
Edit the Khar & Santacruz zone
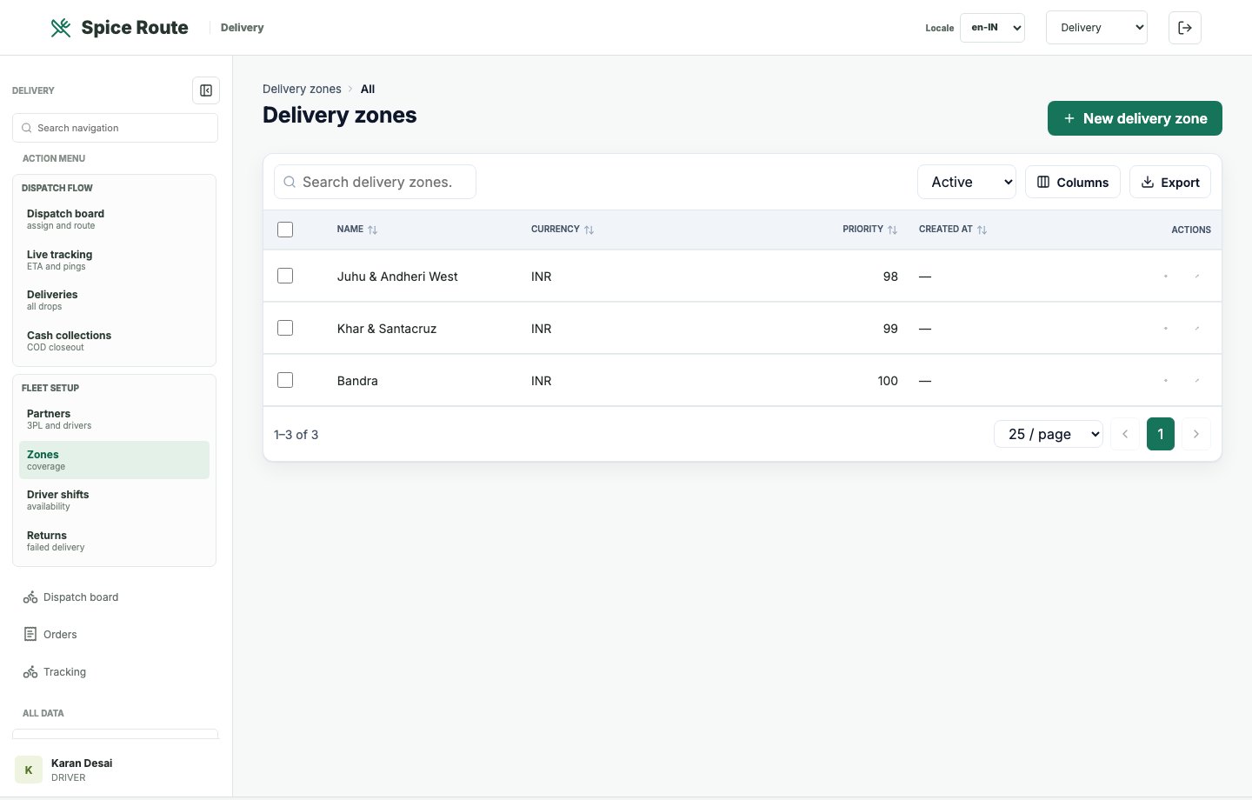[1197, 329]
